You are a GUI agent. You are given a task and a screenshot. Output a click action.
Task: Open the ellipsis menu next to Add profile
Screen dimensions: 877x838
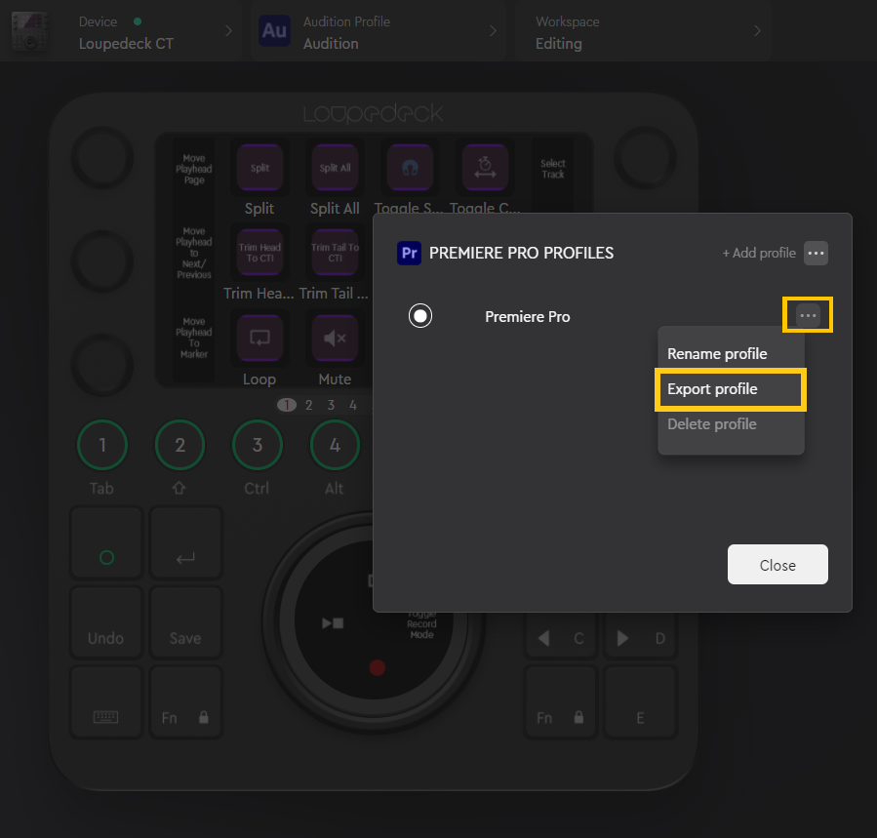point(817,253)
